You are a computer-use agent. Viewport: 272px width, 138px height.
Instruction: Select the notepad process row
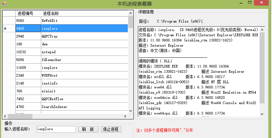tap(84, 52)
